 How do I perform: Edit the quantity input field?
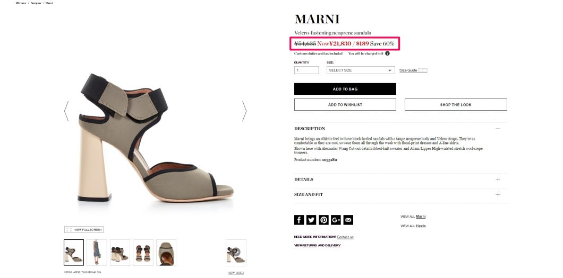(x=306, y=70)
